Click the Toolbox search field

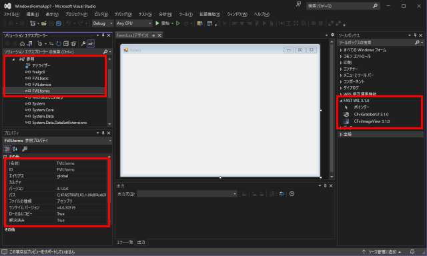point(376,43)
